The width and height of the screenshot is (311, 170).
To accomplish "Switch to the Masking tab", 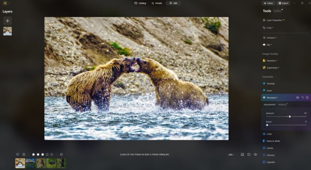I will 282,104.
